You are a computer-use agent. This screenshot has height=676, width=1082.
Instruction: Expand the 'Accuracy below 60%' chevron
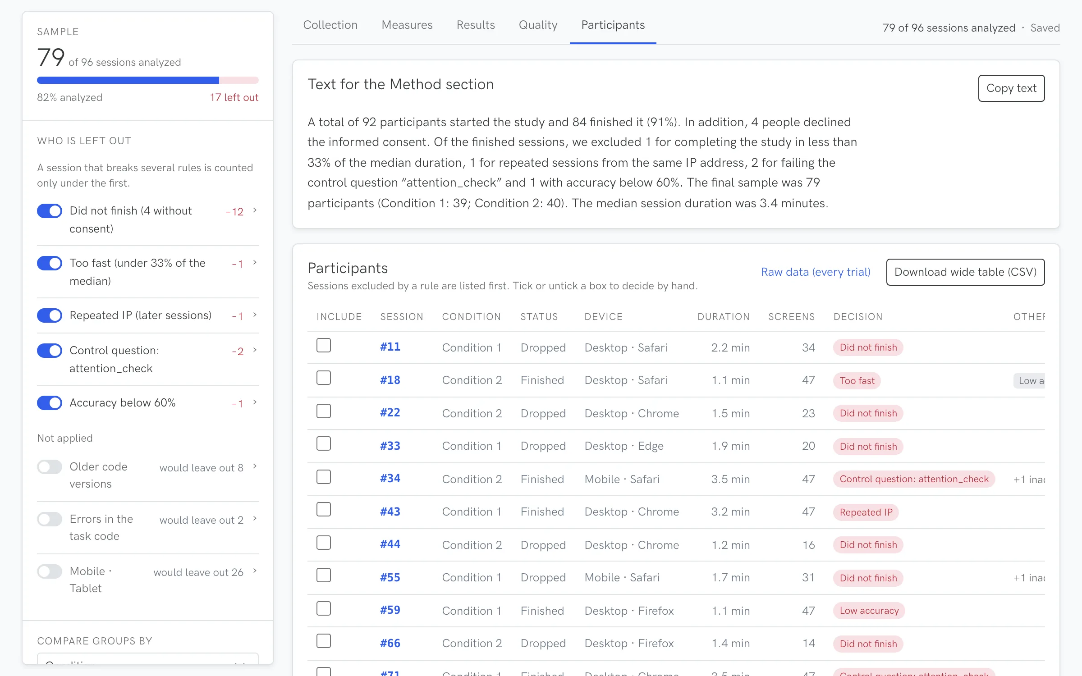255,402
